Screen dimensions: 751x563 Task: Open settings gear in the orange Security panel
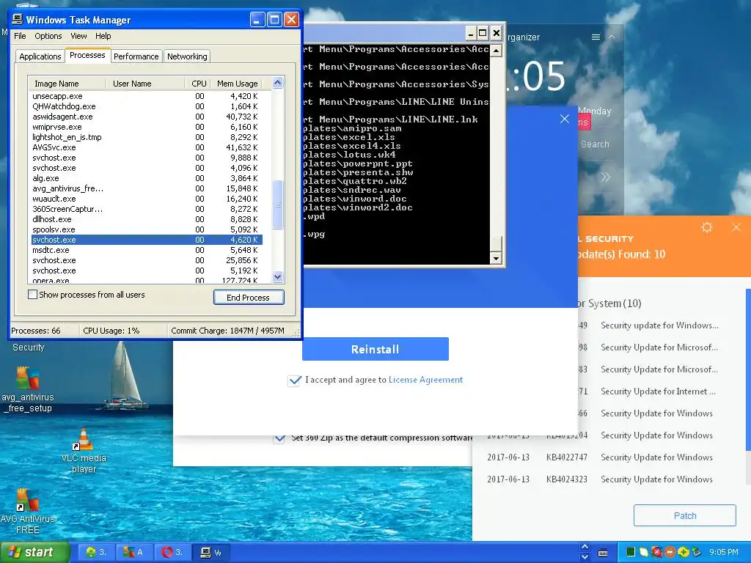[x=707, y=227]
